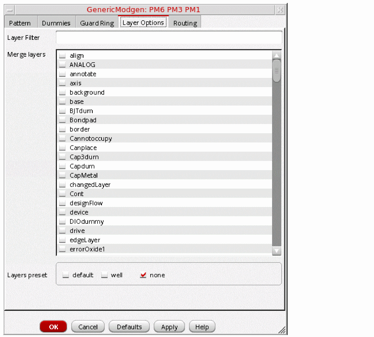
Task: Click the resize grip at dialog corner
Action: tap(282, 330)
